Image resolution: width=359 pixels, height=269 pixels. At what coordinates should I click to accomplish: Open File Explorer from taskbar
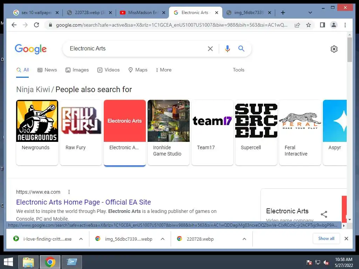point(28,262)
